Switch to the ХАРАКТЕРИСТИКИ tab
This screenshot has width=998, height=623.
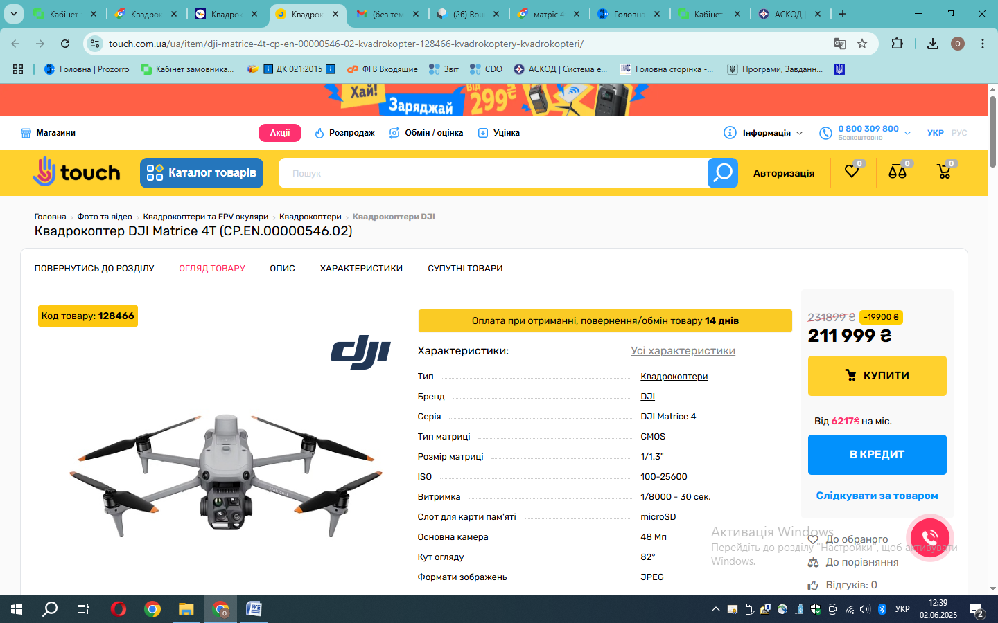(361, 269)
